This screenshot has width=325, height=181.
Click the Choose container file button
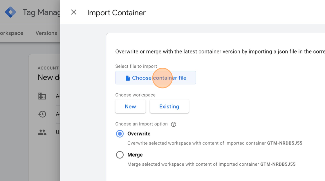click(156, 78)
